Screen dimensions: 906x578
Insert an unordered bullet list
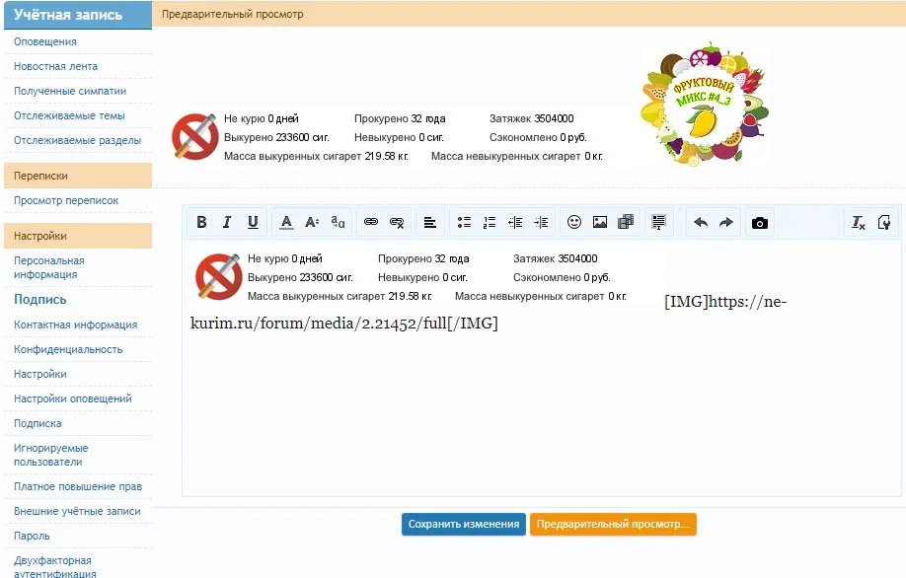click(x=464, y=222)
